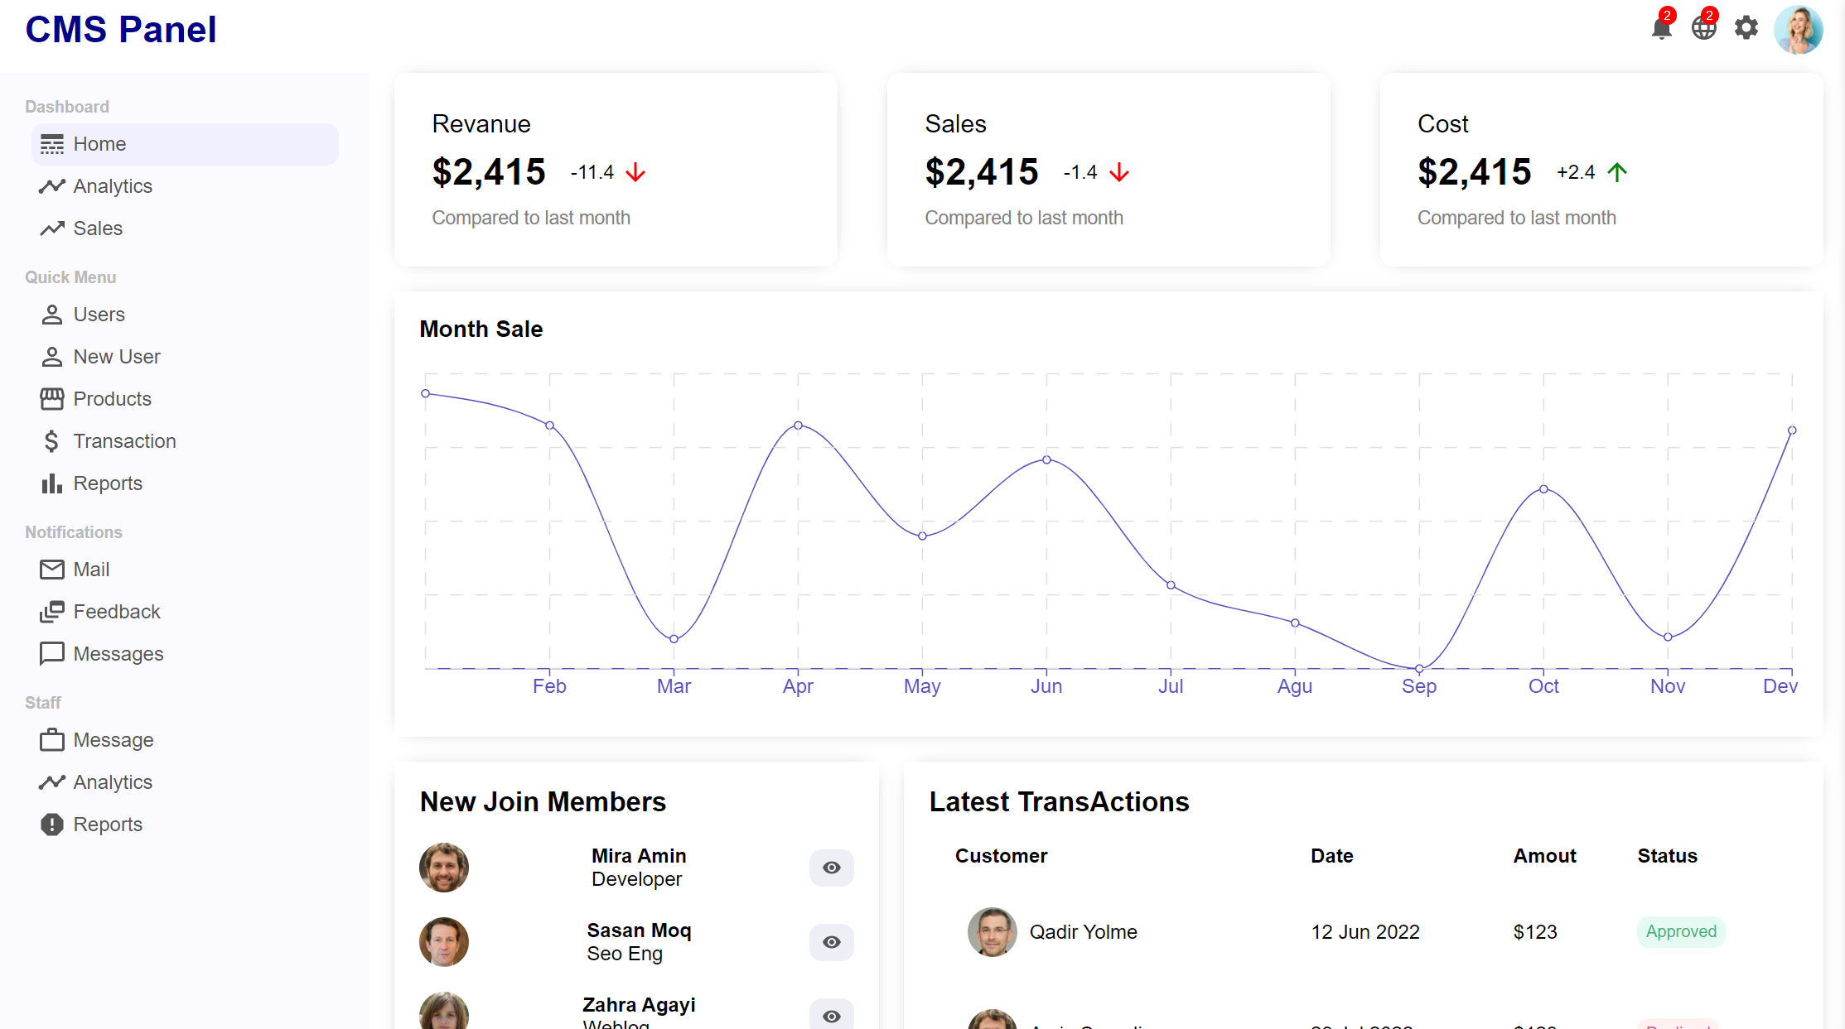Open the Mail envelope icon

click(x=51, y=569)
